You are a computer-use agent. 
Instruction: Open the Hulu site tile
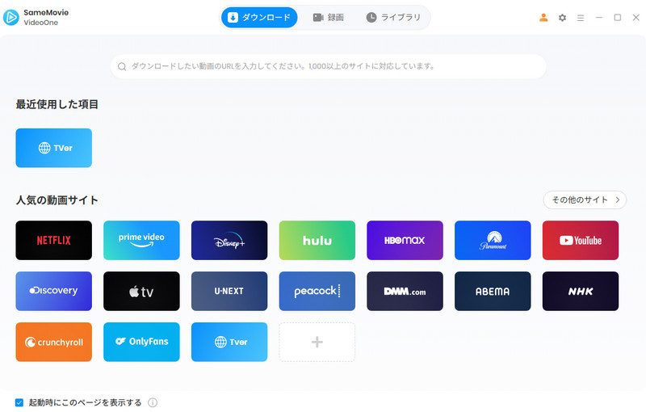point(317,240)
